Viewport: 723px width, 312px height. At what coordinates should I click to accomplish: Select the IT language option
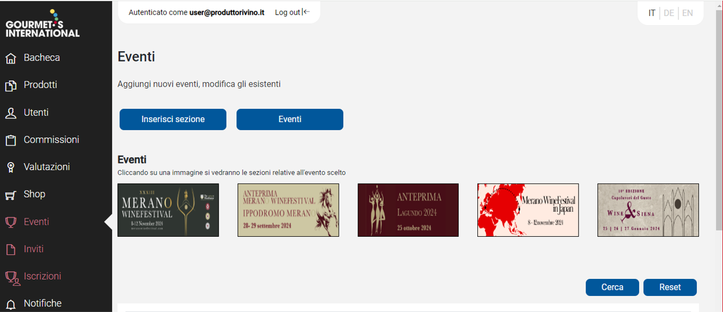tap(652, 13)
